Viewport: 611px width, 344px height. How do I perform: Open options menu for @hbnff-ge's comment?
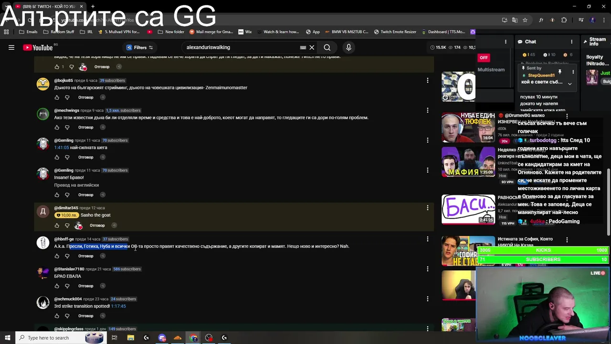tap(427, 239)
